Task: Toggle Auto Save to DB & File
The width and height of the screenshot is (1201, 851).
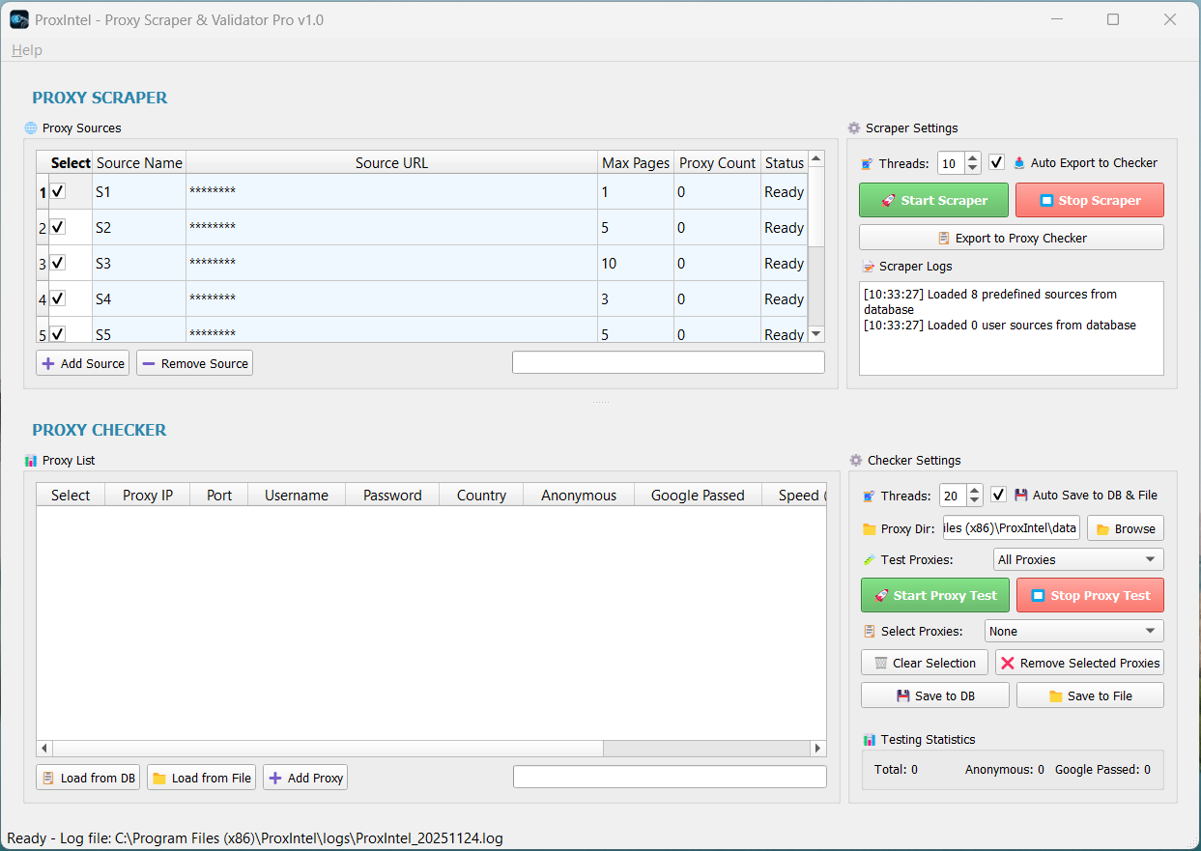Action: (x=998, y=494)
